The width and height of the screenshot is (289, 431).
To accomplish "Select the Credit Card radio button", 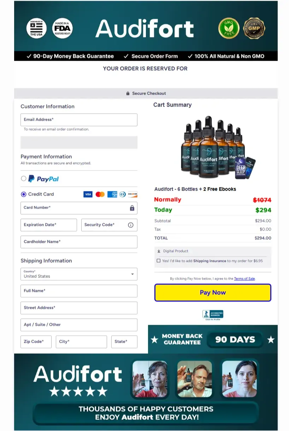I will 24,194.
